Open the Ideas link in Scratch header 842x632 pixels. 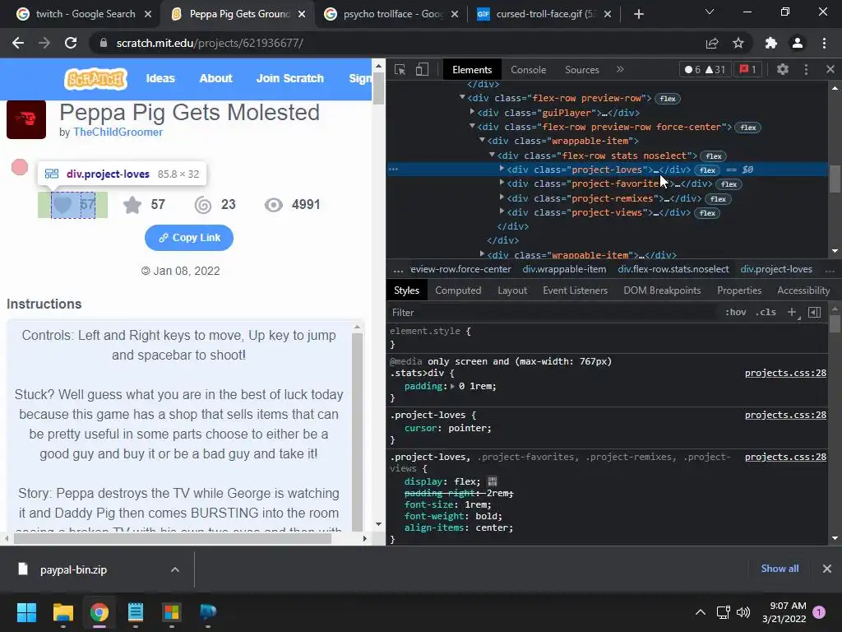(x=160, y=78)
